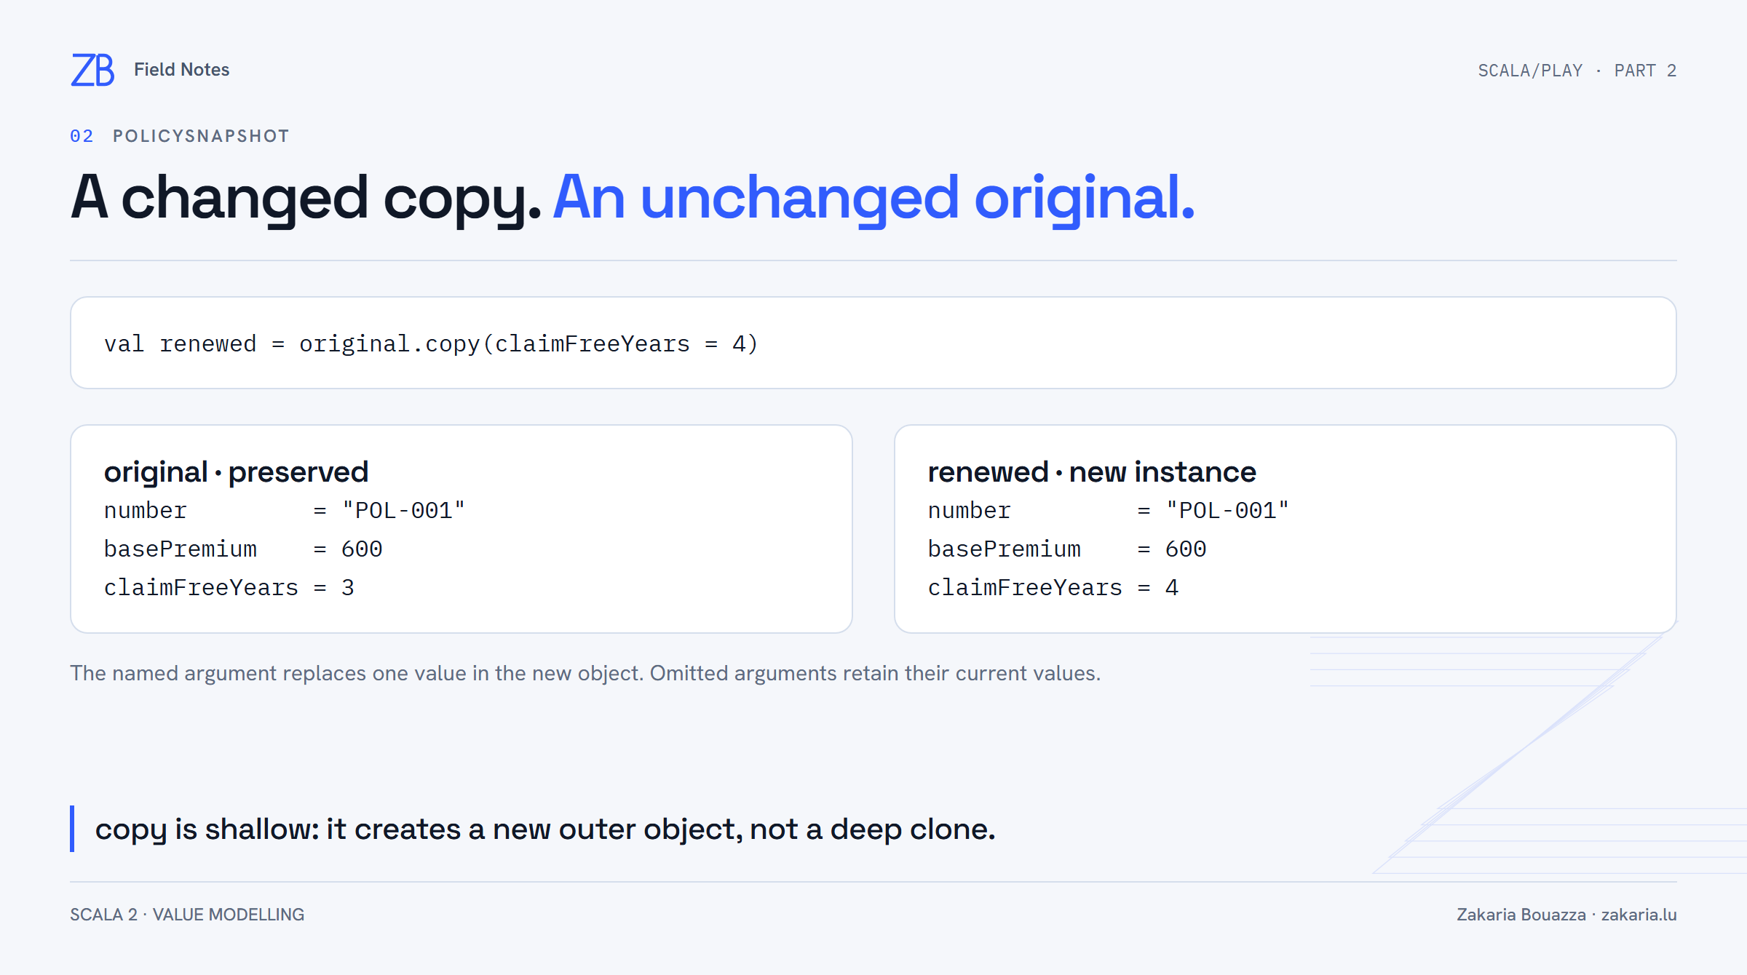Click the 'original · preserved' card title

(x=236, y=471)
